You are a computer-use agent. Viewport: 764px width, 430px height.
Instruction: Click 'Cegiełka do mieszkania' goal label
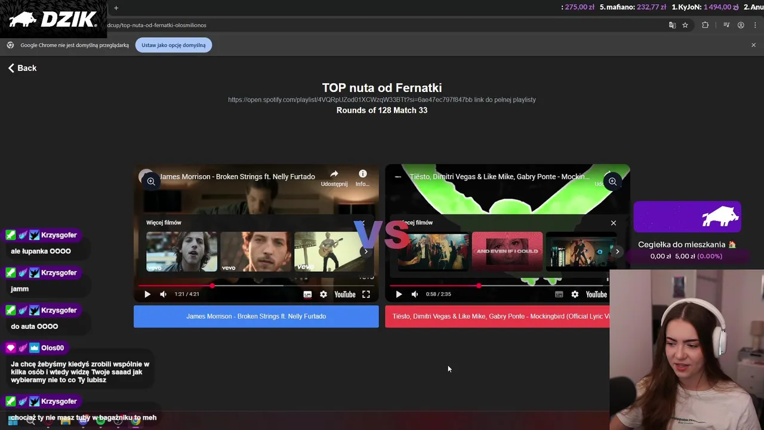click(687, 245)
